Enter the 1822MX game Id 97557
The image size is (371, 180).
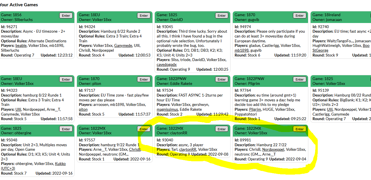(144, 129)
